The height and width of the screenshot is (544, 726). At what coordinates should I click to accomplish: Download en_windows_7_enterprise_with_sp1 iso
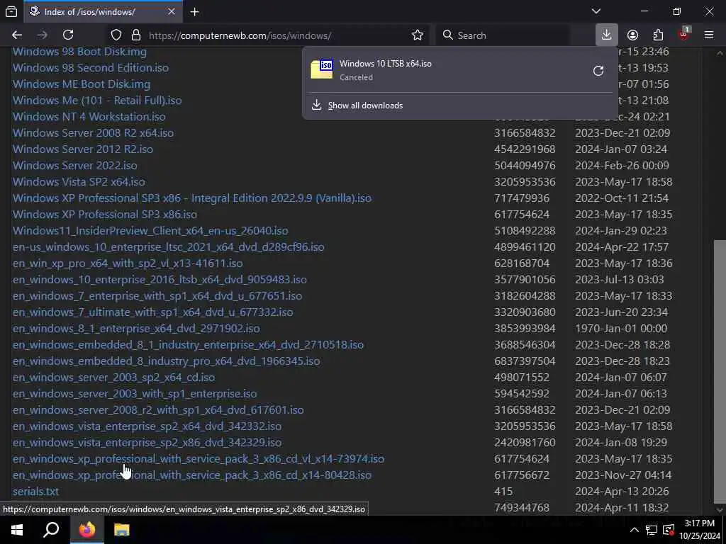(157, 295)
